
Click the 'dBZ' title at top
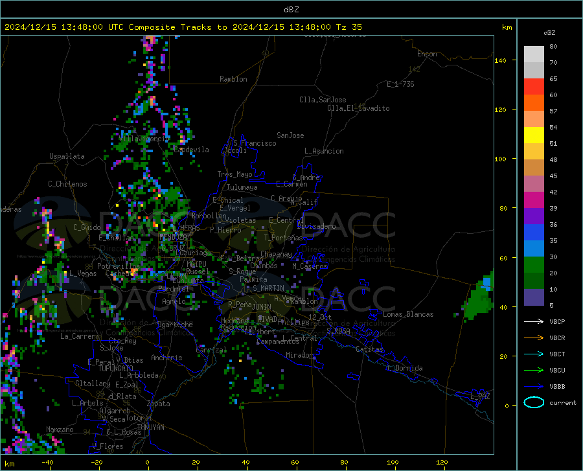(x=291, y=10)
